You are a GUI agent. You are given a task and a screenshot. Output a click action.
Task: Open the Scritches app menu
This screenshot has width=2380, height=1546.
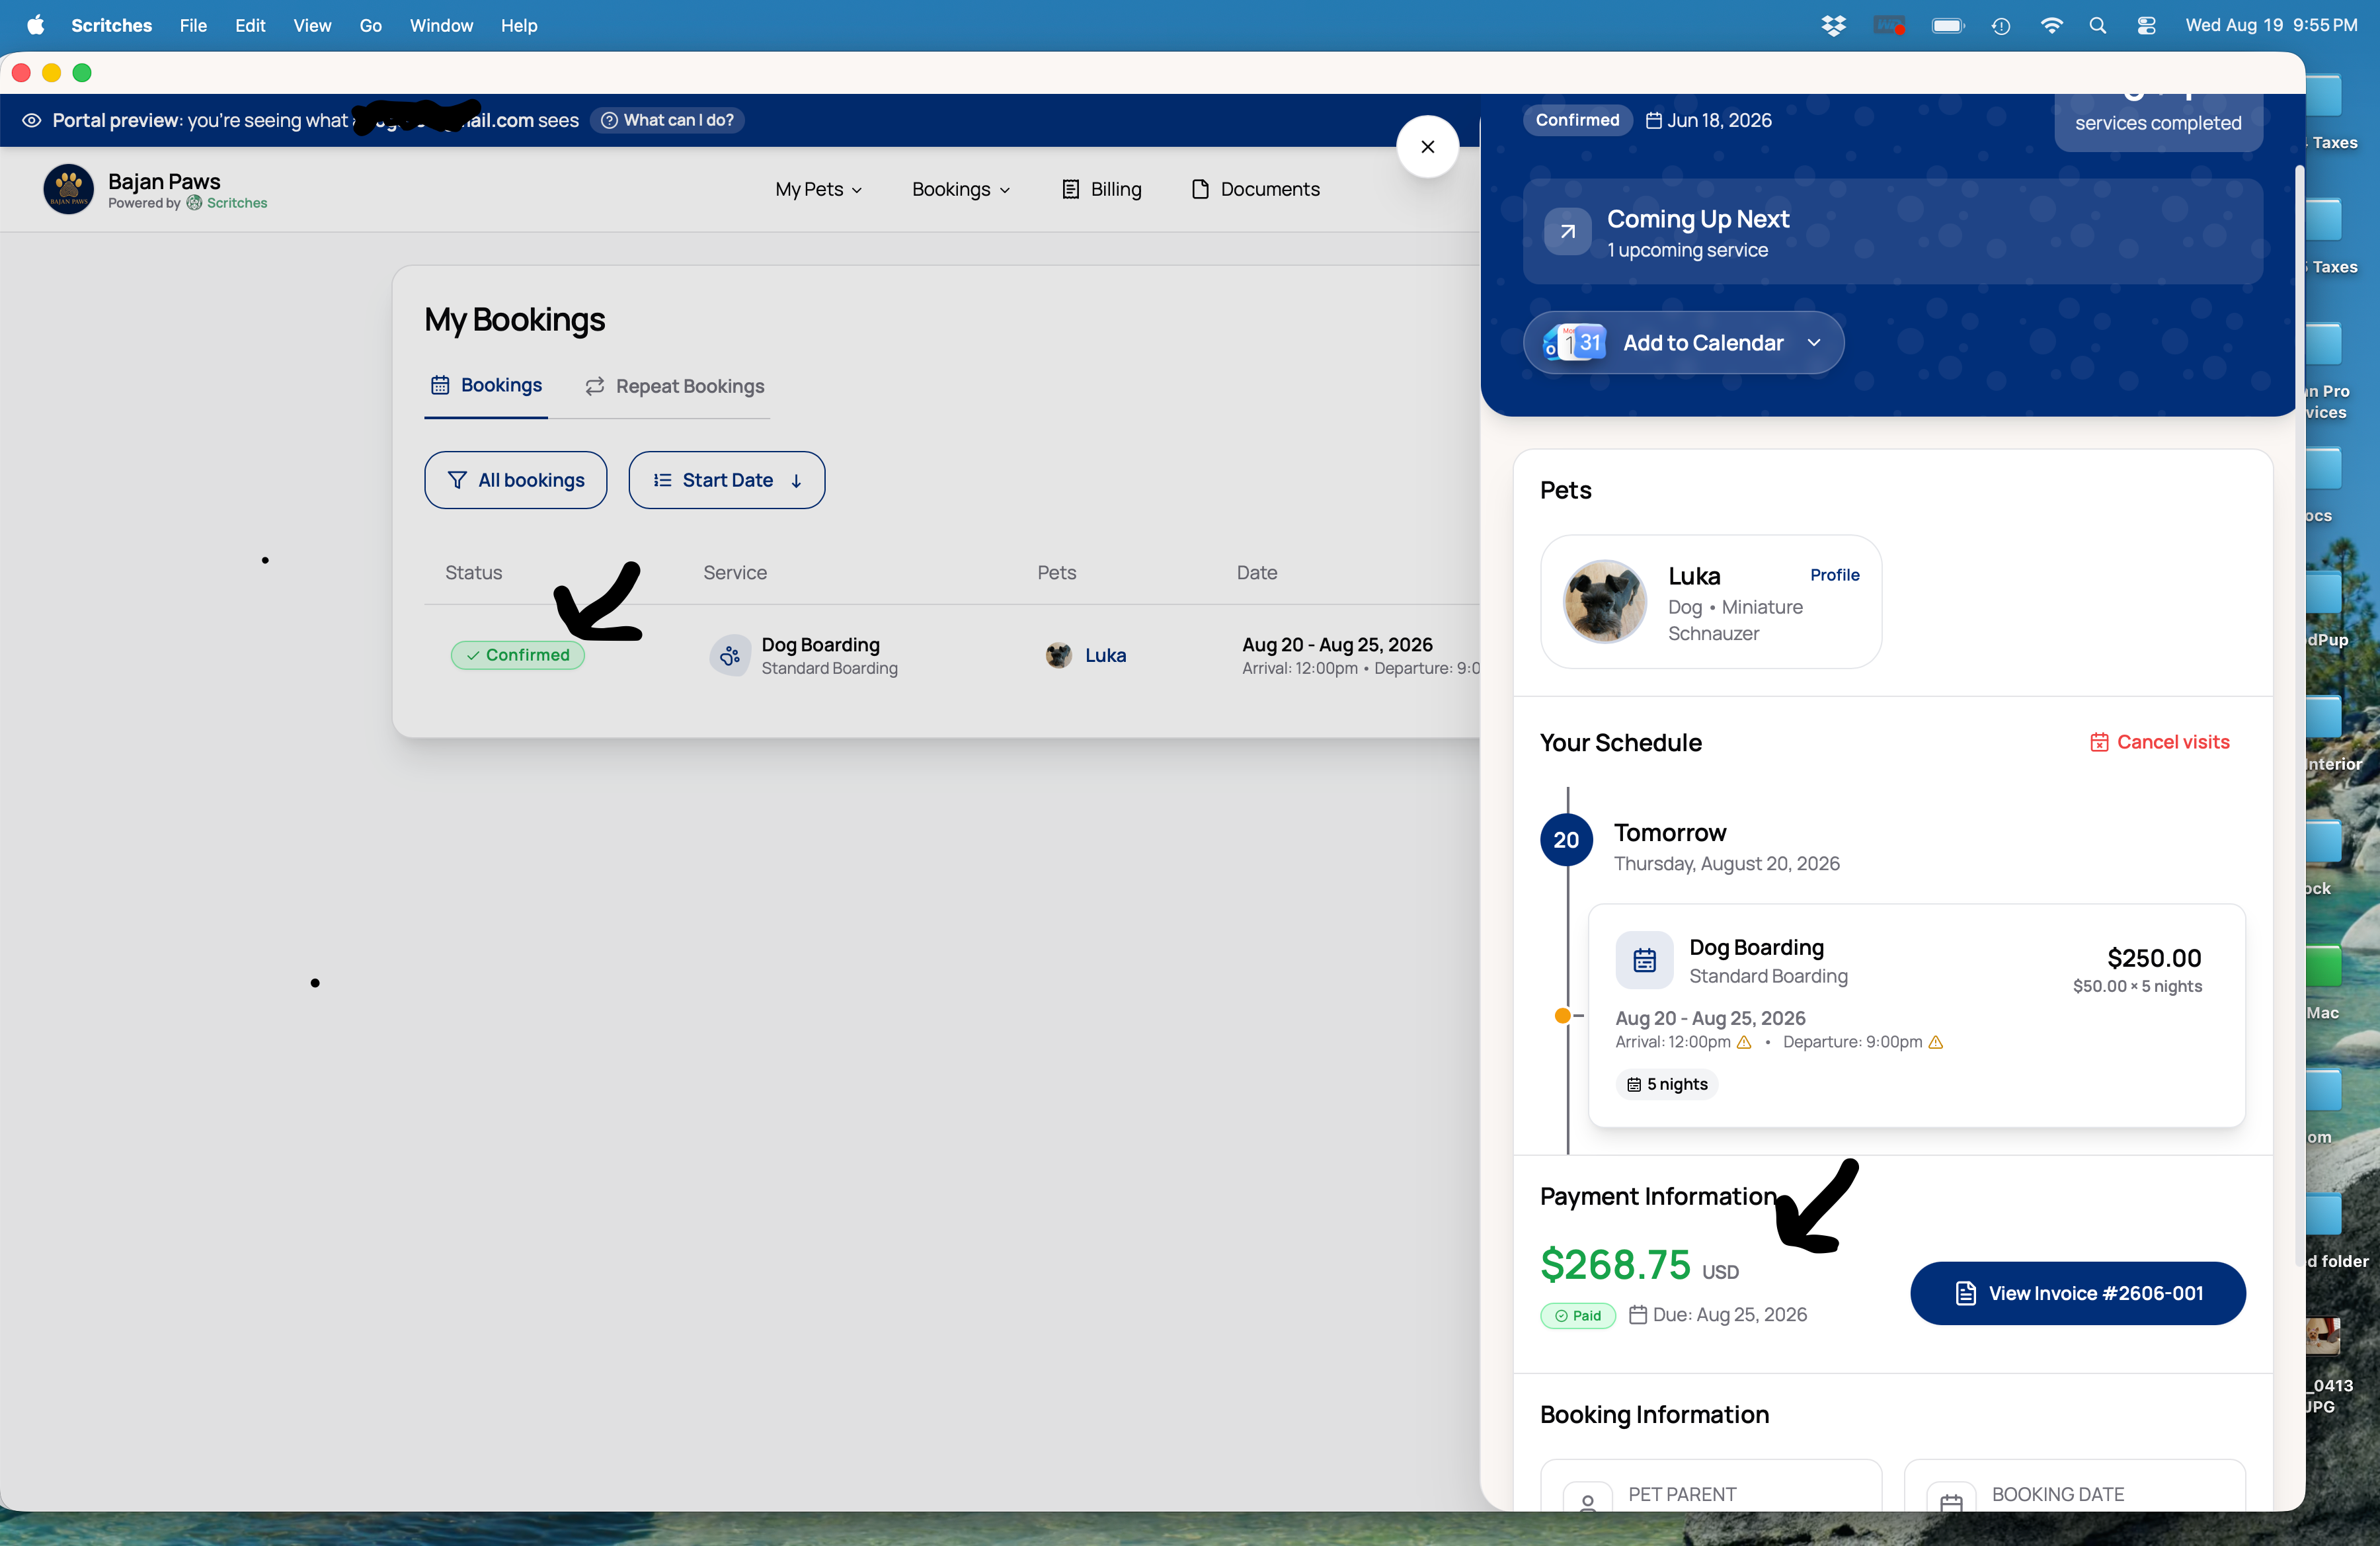112,26
